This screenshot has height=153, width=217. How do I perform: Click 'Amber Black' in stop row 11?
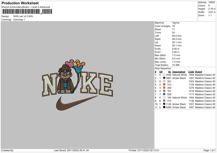pyautogui.click(x=179, y=107)
